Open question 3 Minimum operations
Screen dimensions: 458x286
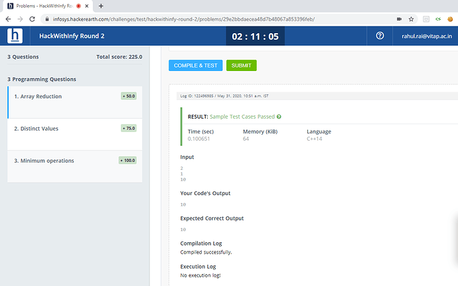[75, 167]
